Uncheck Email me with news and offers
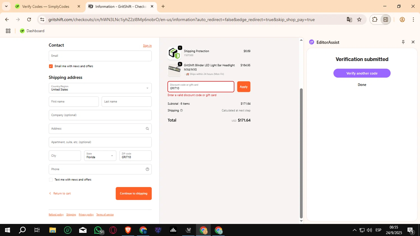 [x=51, y=66]
